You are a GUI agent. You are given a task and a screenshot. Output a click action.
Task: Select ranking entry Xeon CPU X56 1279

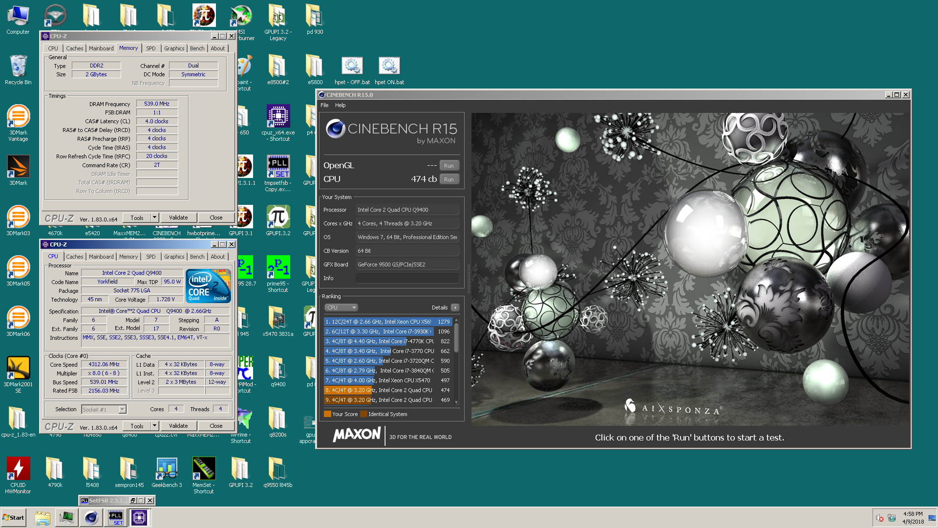click(388, 322)
